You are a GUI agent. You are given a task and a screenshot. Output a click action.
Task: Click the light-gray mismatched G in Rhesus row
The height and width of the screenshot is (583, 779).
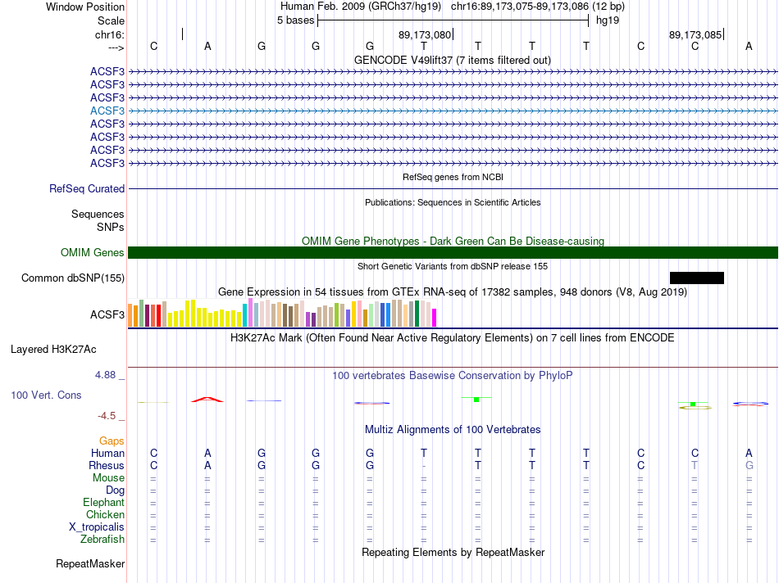749,465
